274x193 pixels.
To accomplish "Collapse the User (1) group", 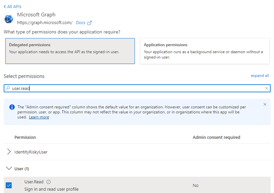I will (x=9, y=168).
